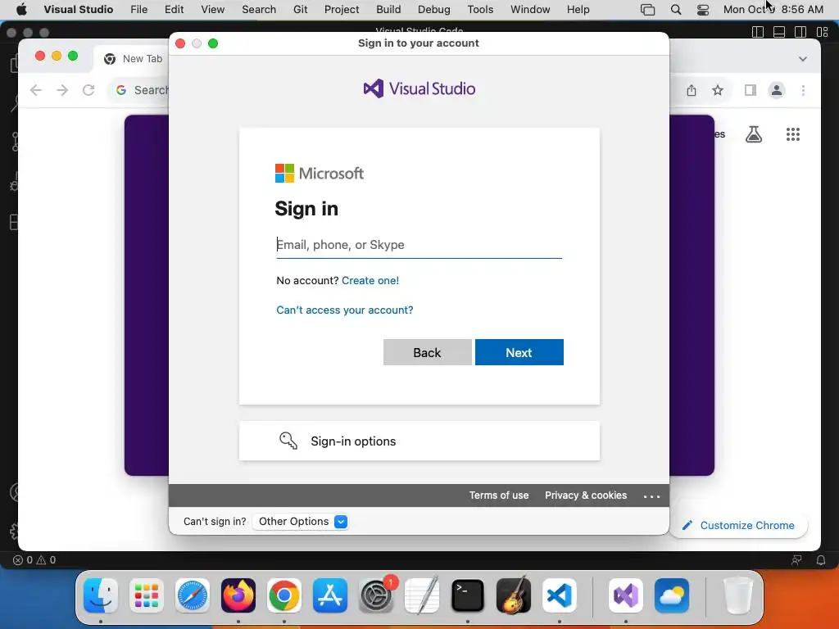The height and width of the screenshot is (629, 839).
Task: Open the footer ellipsis more menu
Action: tap(651, 496)
